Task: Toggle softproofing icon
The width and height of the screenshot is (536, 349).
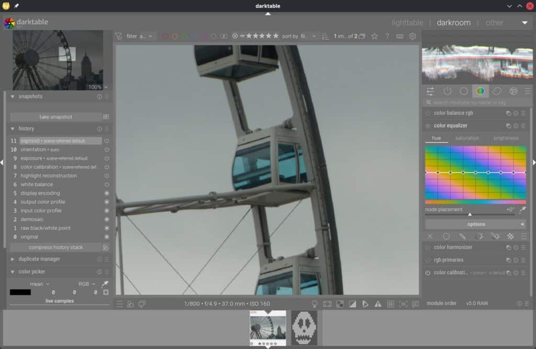Action: pos(365,304)
